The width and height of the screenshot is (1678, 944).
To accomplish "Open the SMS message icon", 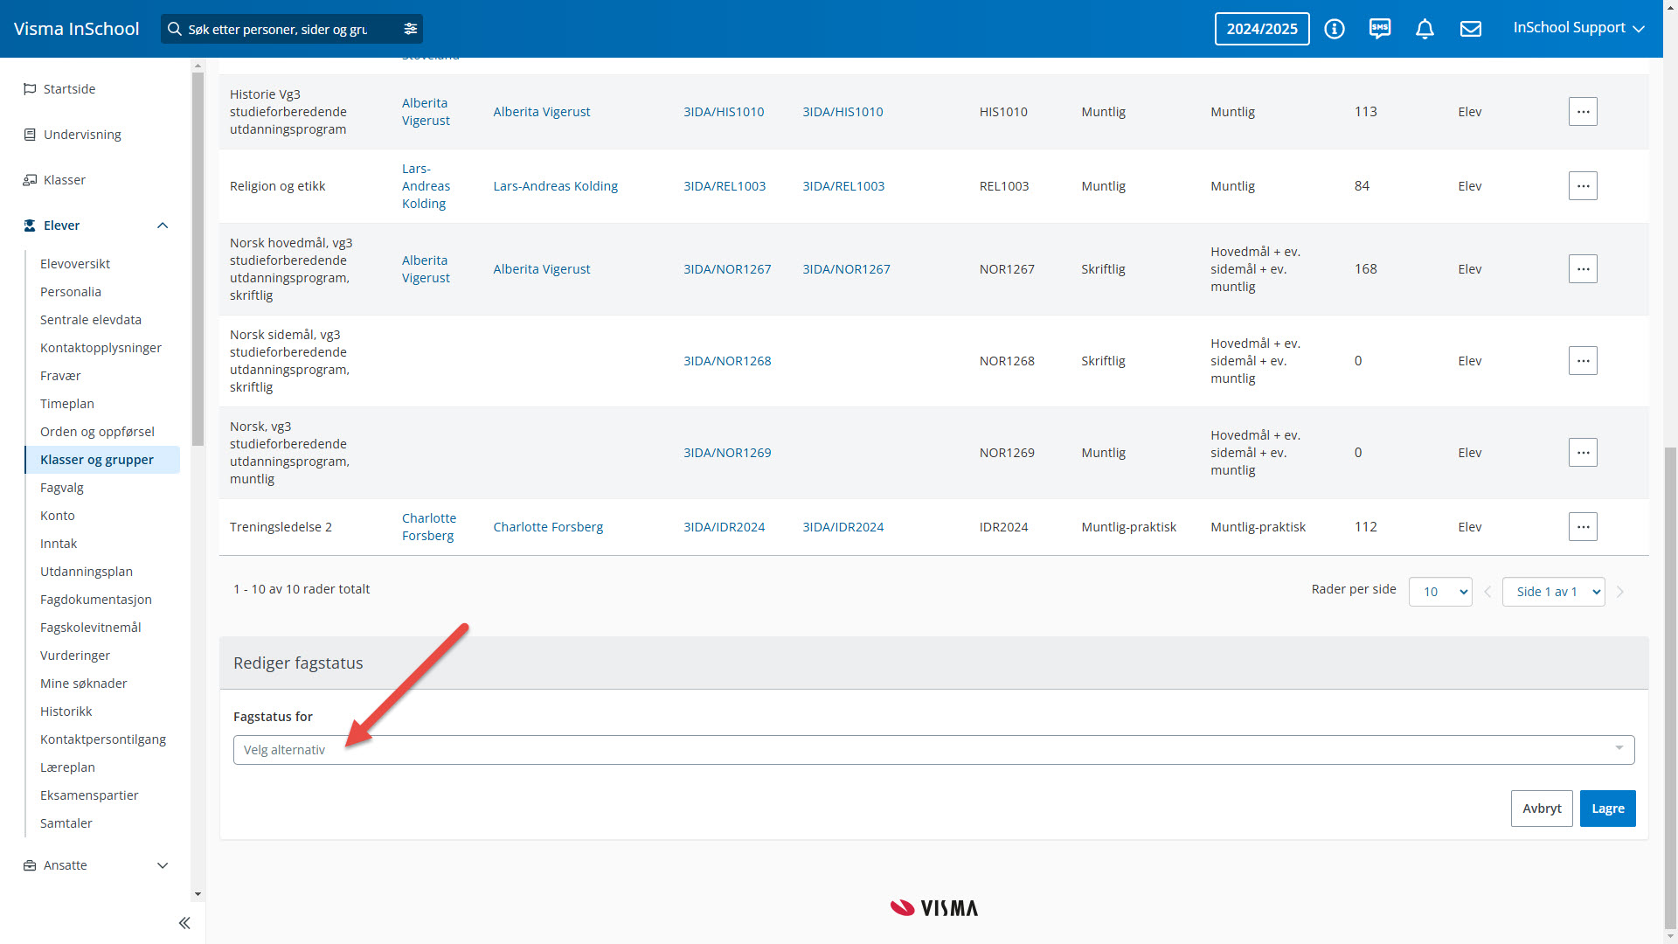I will [x=1379, y=29].
